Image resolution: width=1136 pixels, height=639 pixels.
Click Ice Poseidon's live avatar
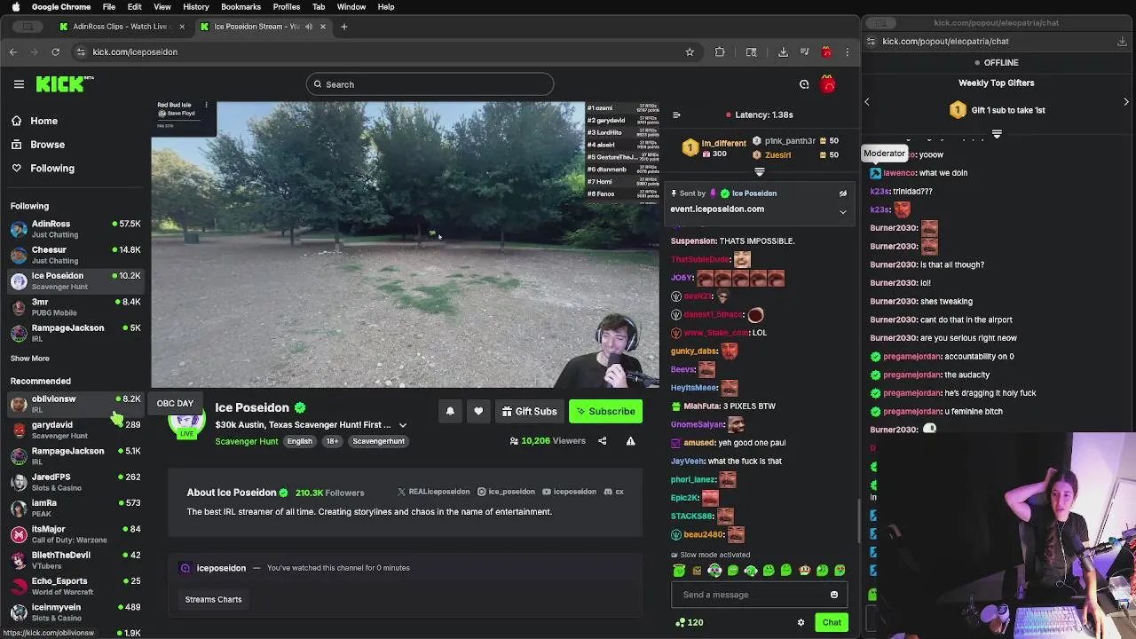click(x=186, y=422)
